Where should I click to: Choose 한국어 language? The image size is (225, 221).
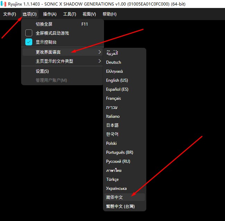(124, 134)
